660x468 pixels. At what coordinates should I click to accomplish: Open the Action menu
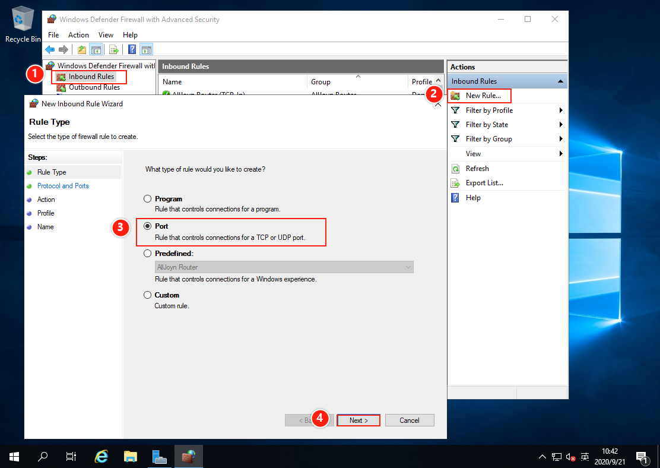click(79, 35)
